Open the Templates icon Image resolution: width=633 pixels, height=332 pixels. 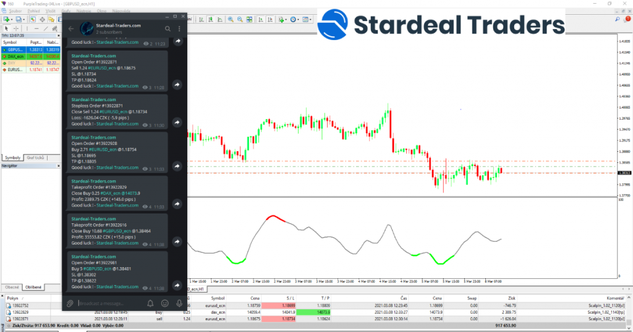tap(305, 19)
